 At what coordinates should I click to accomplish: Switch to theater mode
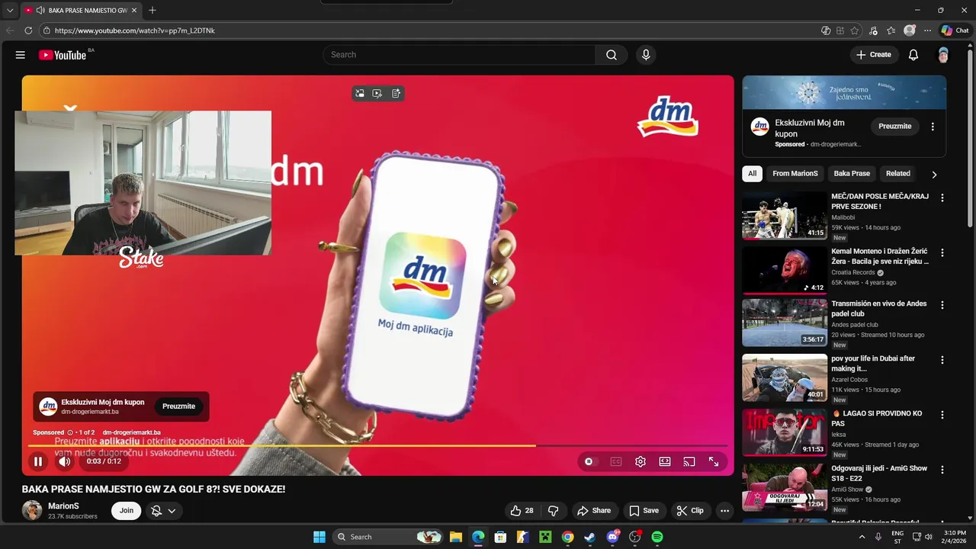point(665,461)
